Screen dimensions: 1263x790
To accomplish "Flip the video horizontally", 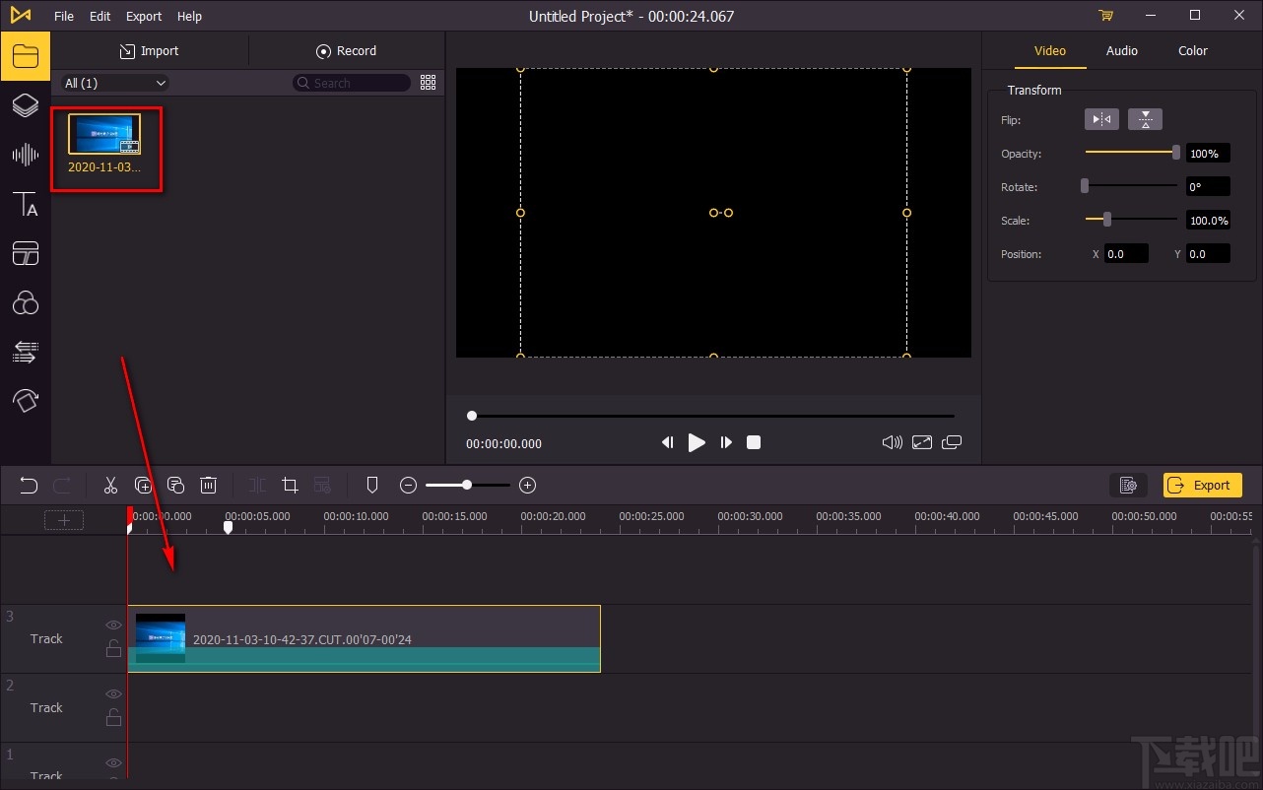I will pyautogui.click(x=1101, y=120).
